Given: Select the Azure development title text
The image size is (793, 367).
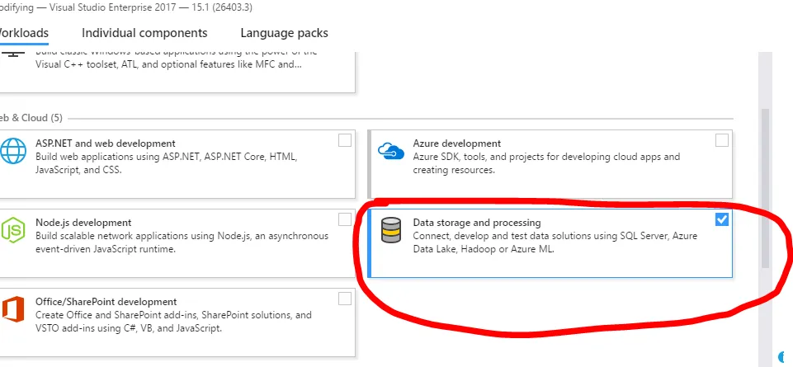Looking at the screenshot, I should point(456,144).
